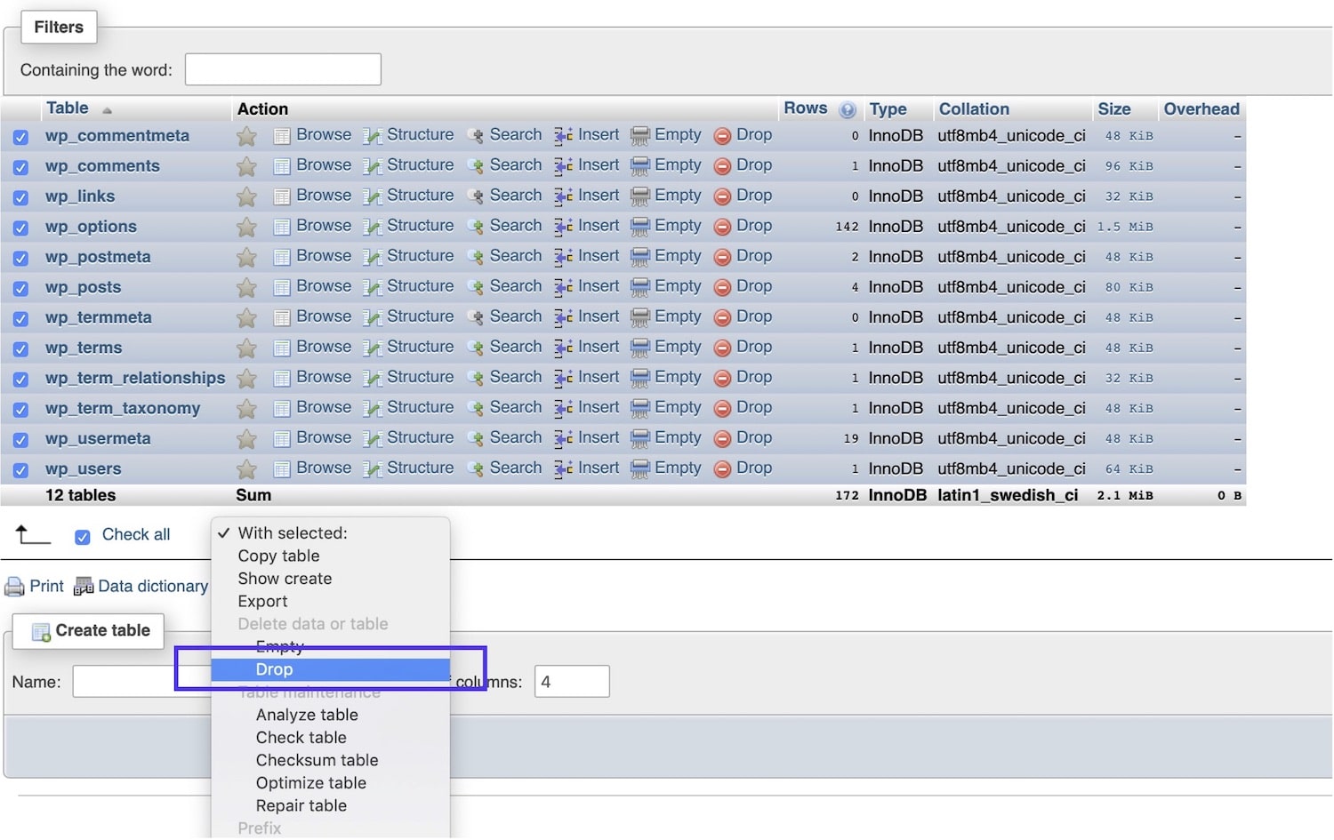Uncheck the wp_commentmeta checkbox
Image resolution: width=1334 pixels, height=840 pixels.
pyautogui.click(x=20, y=136)
